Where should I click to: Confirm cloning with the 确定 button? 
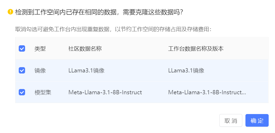tap(257, 120)
